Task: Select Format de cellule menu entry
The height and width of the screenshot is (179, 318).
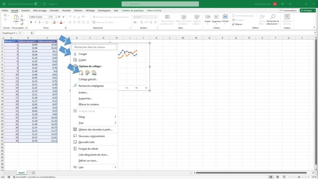Action: click(x=88, y=149)
